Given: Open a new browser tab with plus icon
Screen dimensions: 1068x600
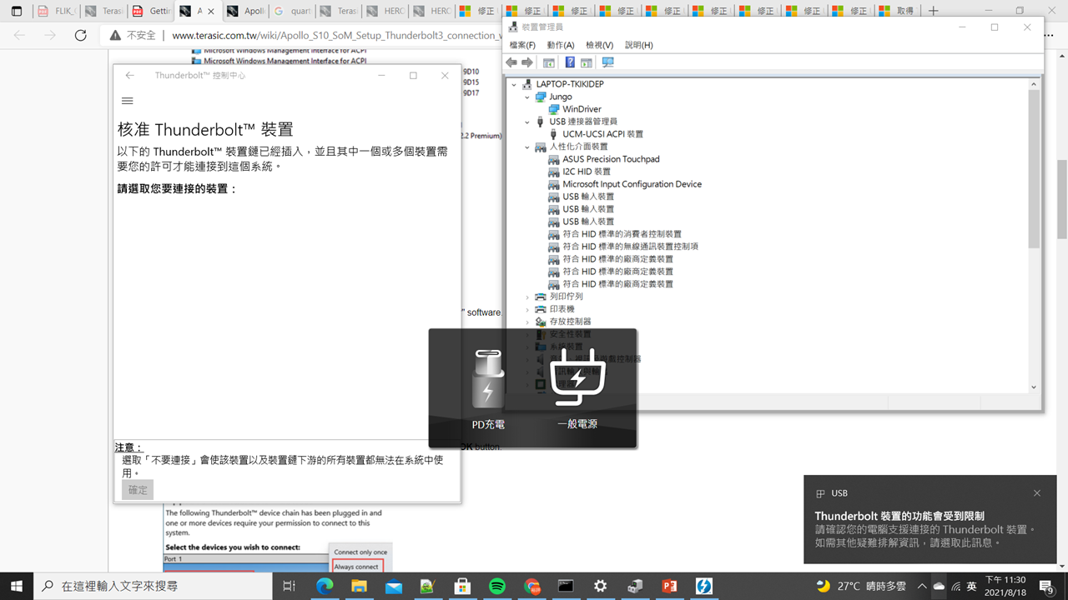Looking at the screenshot, I should [934, 11].
